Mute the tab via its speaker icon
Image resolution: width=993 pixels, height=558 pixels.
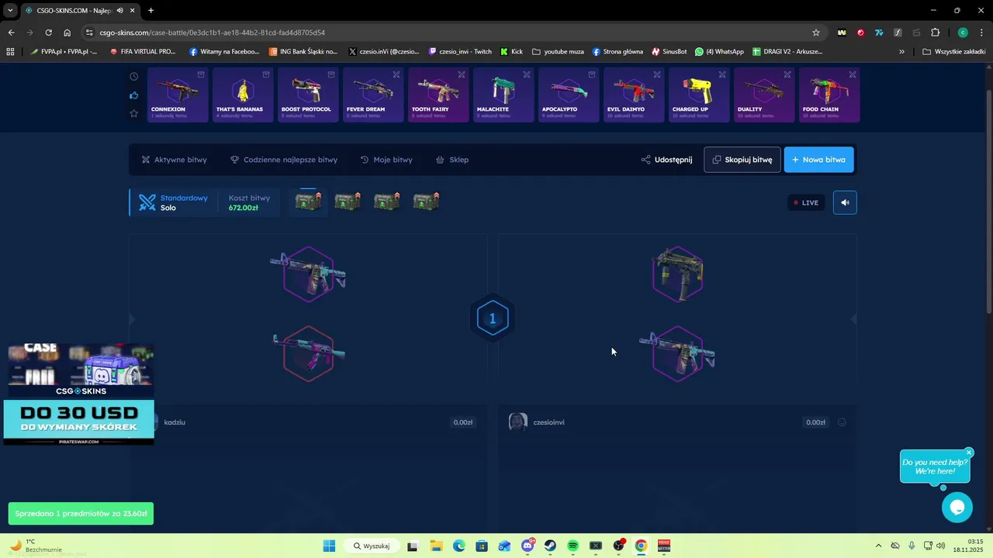119,11
